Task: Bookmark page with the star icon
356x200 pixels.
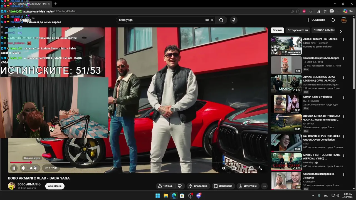Action: (x=297, y=11)
